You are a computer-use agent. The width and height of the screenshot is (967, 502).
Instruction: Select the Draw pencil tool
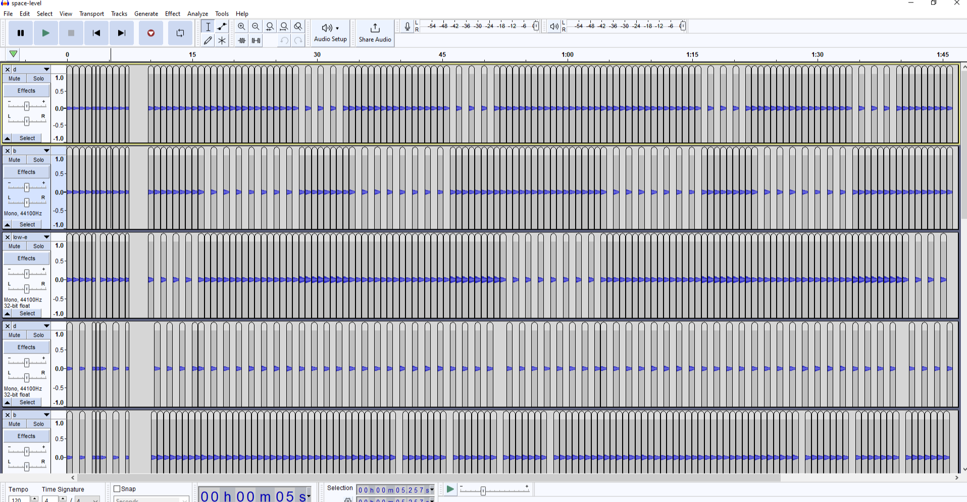click(x=208, y=40)
